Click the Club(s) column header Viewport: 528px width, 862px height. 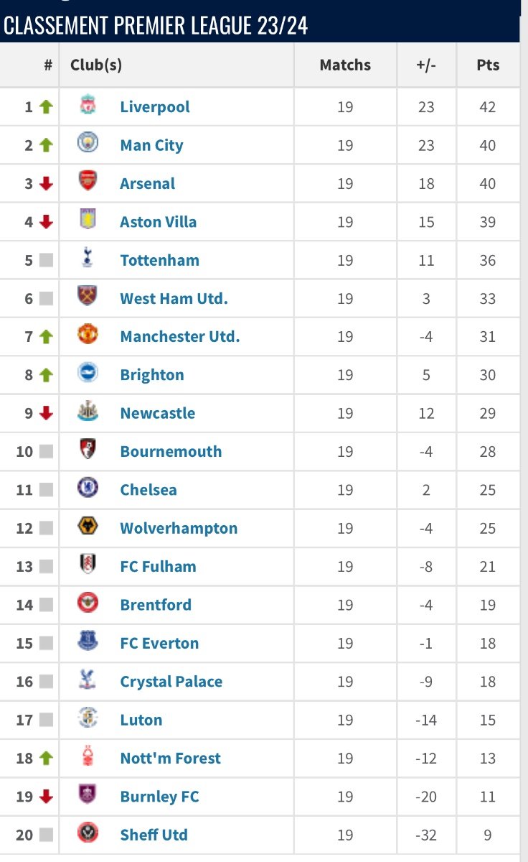(x=96, y=65)
